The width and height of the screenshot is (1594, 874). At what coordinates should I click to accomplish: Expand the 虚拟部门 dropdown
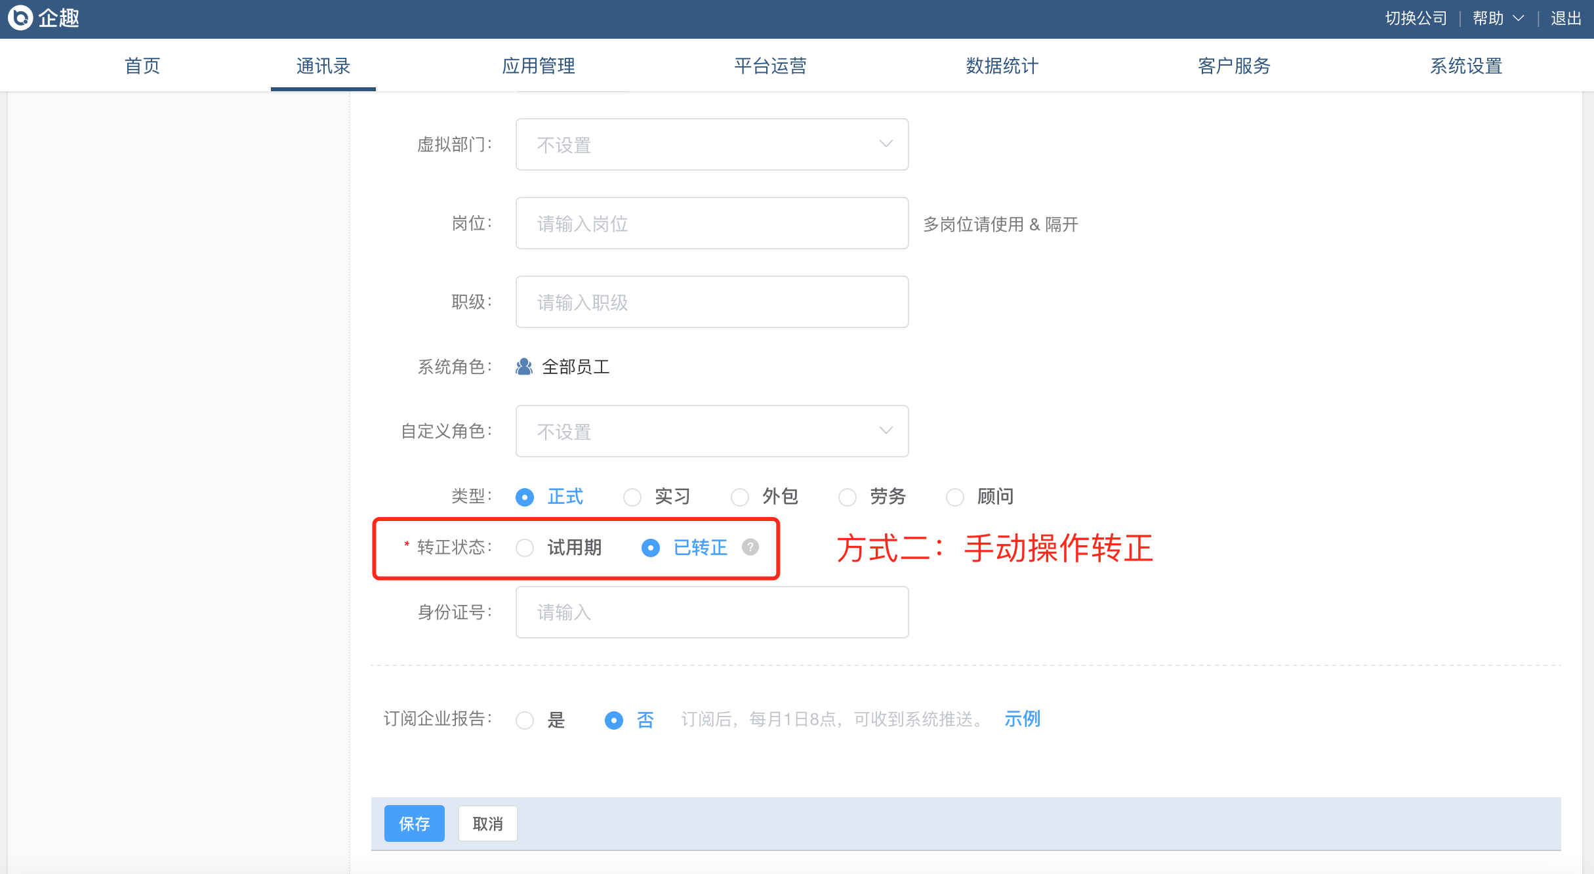pos(712,144)
